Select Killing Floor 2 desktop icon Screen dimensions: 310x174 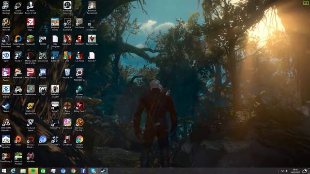coord(79,107)
